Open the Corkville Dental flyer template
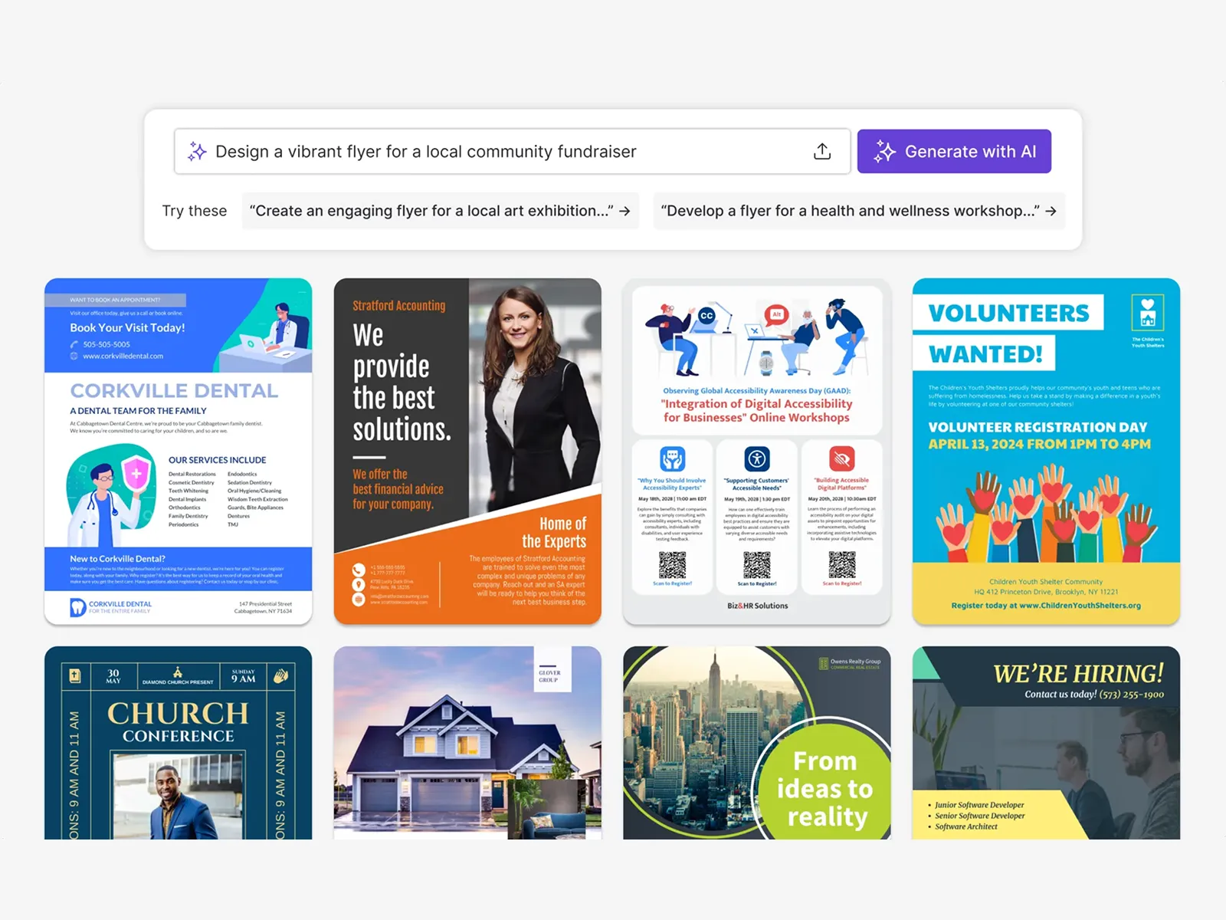The height and width of the screenshot is (920, 1226). (178, 451)
